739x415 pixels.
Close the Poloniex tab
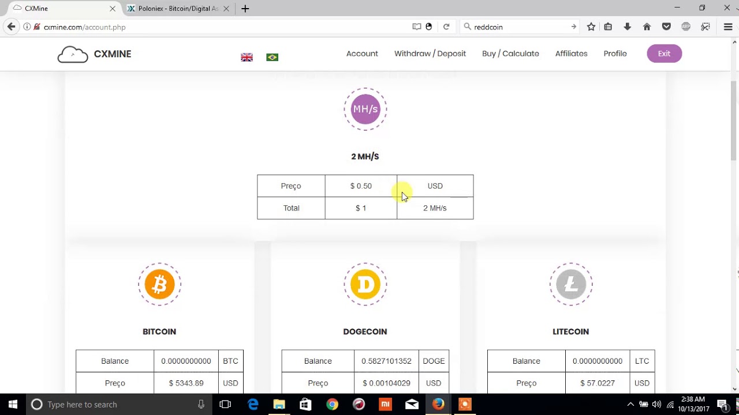point(226,9)
